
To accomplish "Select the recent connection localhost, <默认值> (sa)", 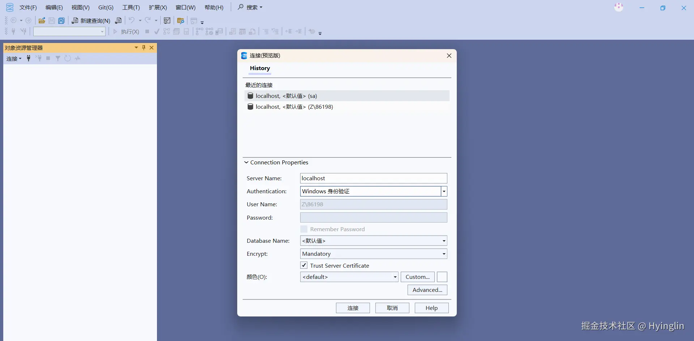I will (347, 96).
